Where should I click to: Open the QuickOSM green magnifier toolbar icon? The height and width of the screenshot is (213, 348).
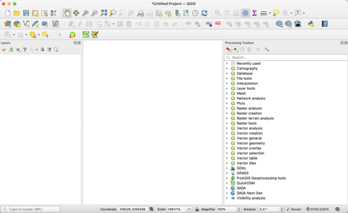click(x=86, y=34)
